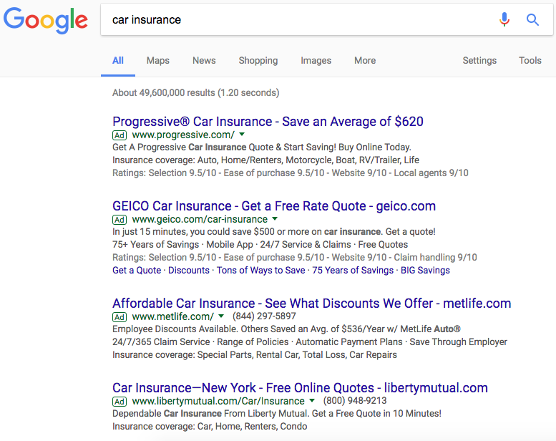Viewport: 556px width, 441px height.
Task: Switch to the Shopping tab
Action: pos(258,61)
